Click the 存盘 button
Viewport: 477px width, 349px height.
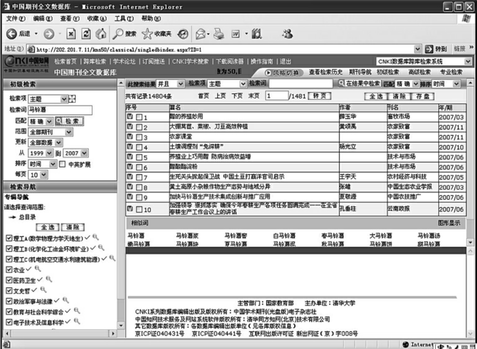[x=423, y=96]
